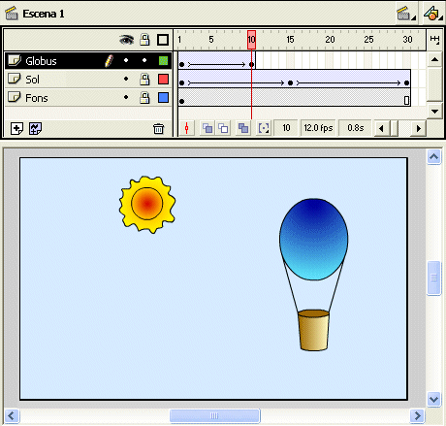The height and width of the screenshot is (426, 446).
Task: Toggle visibility dot of Globus layer
Action: (x=126, y=60)
